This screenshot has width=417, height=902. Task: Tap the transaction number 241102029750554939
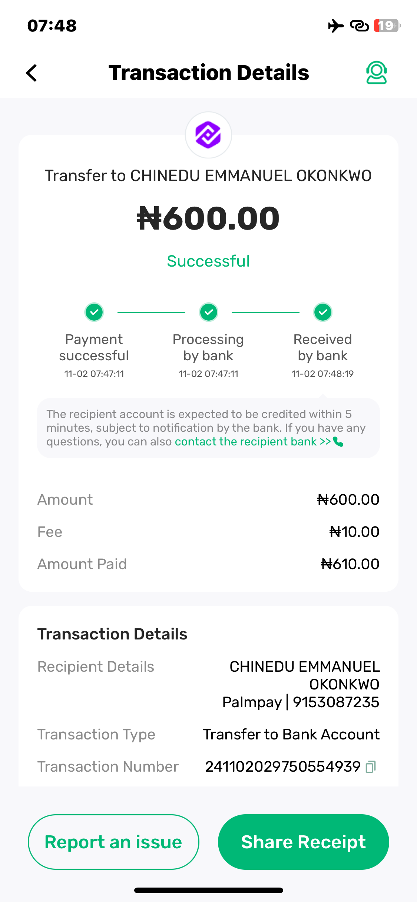pos(283,766)
